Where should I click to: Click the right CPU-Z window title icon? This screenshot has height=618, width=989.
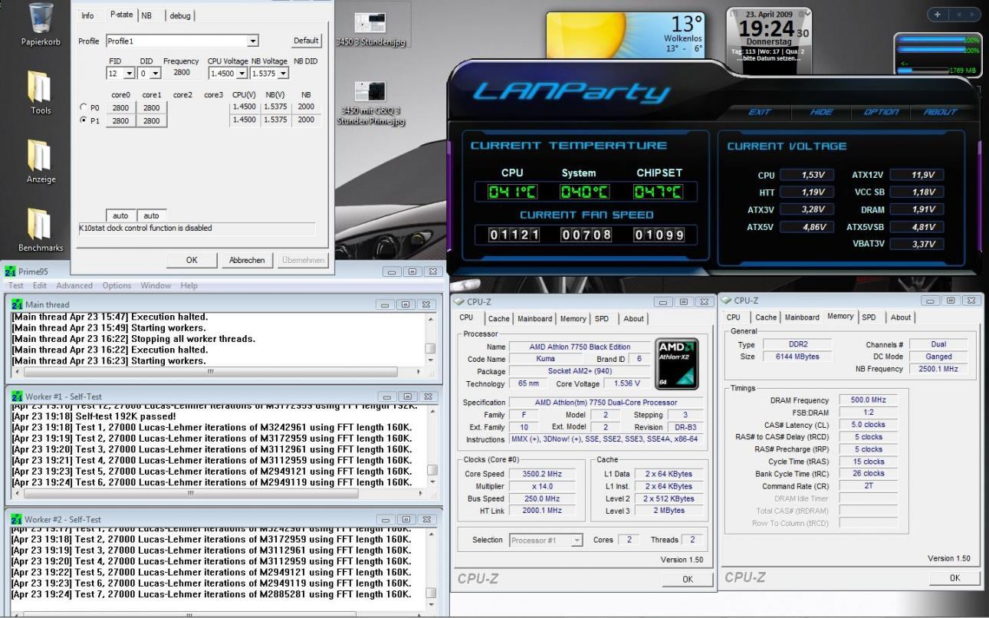725,301
